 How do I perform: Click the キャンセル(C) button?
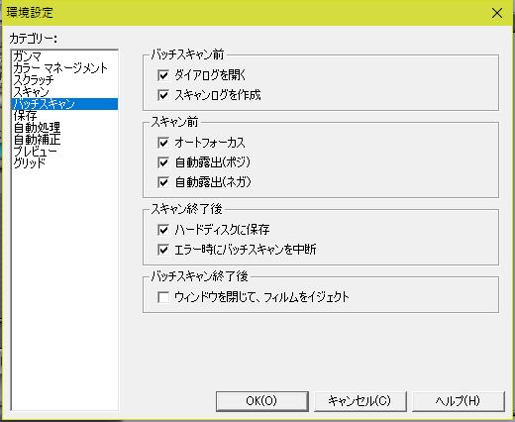tap(360, 401)
